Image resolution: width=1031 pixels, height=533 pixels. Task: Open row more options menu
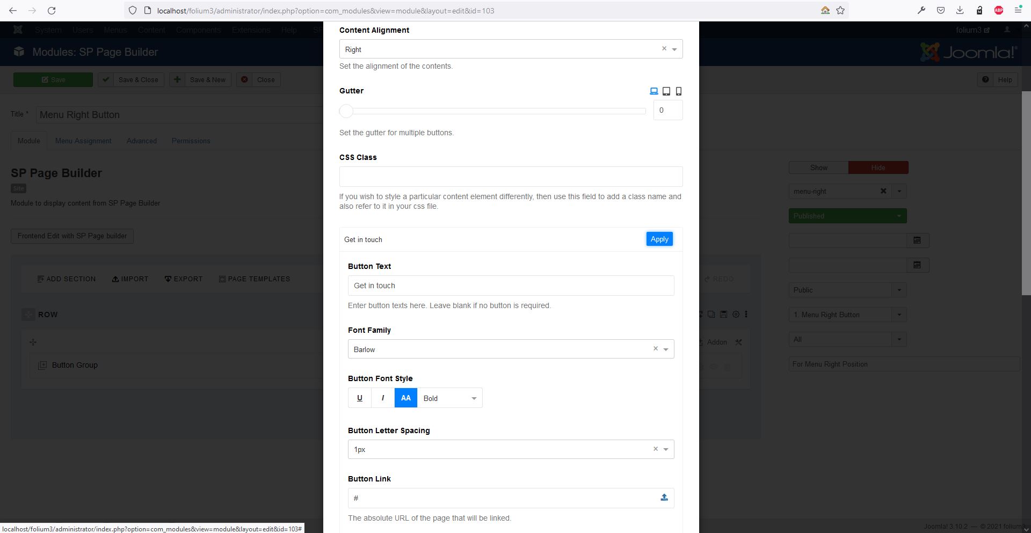click(x=746, y=315)
